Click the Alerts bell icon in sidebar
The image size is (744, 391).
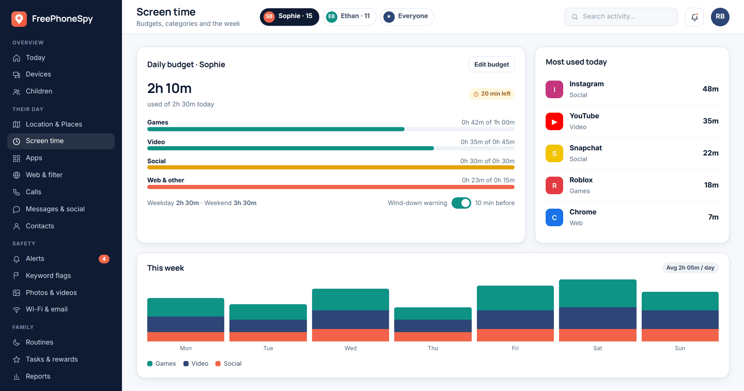pyautogui.click(x=16, y=259)
